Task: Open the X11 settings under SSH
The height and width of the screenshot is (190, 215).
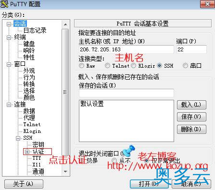Action: [37, 165]
